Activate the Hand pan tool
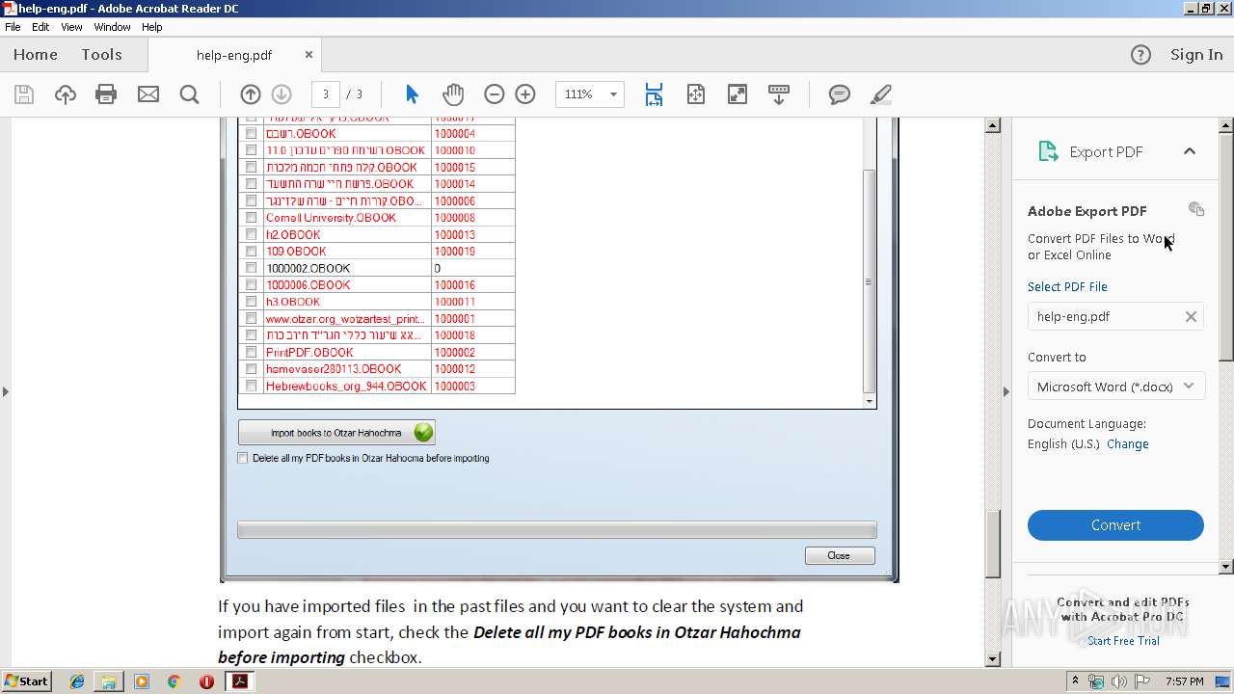Screen dimensions: 1234x694 453,94
